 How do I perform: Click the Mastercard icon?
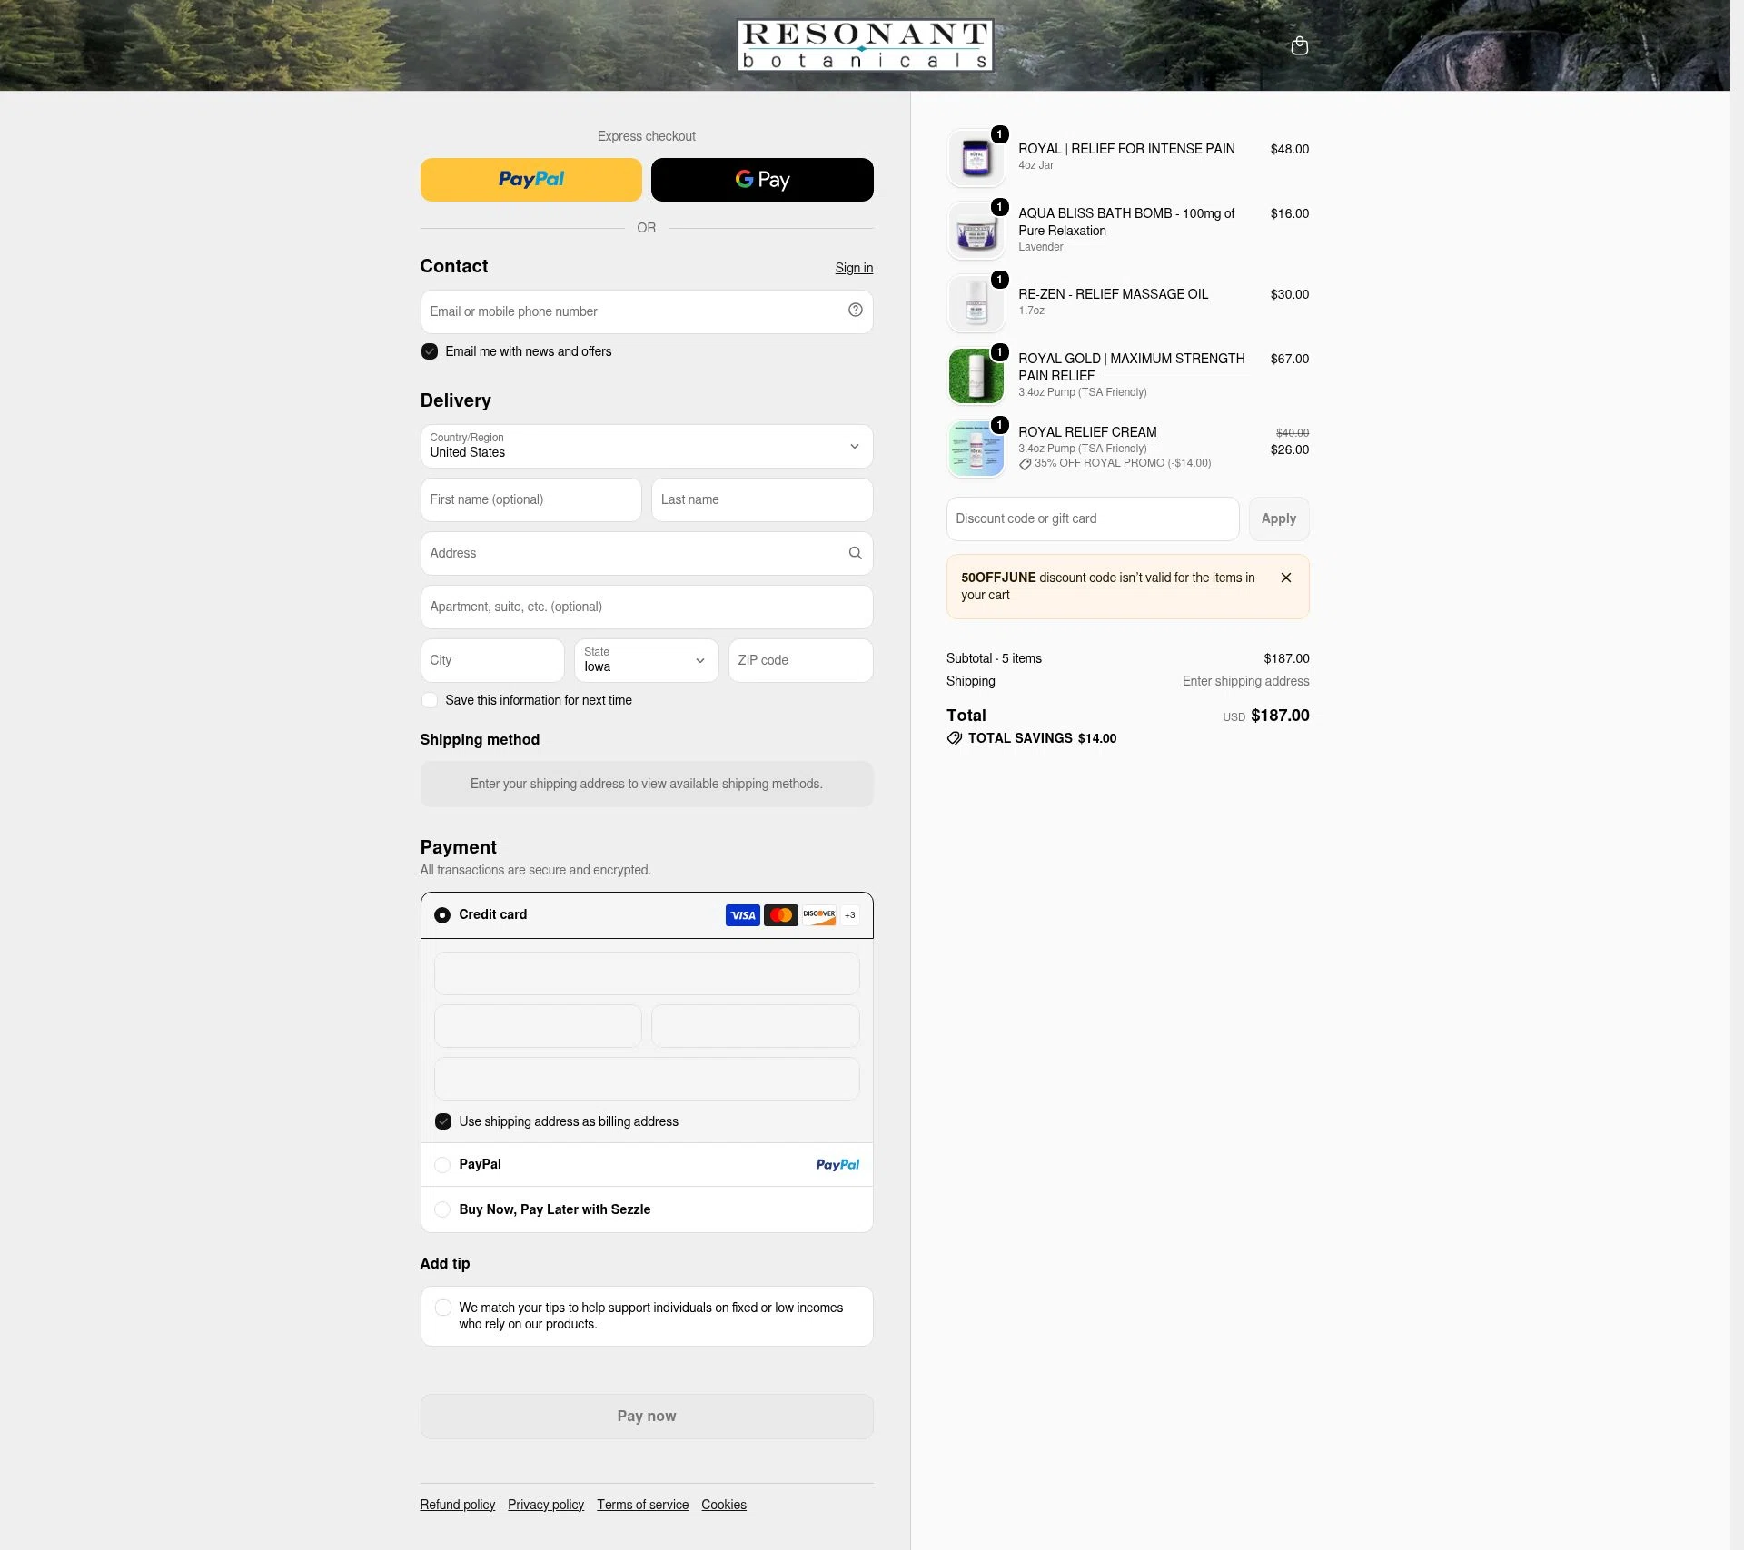tap(781, 915)
